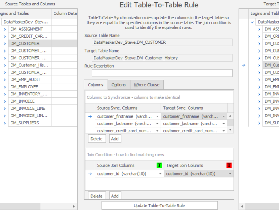Open source customer_firstname column dropdown
Viewport: 279px width, 210px height.
157,116
